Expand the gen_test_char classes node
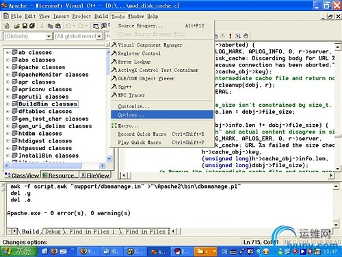Screen dimensions: 342x257 tap(8, 119)
